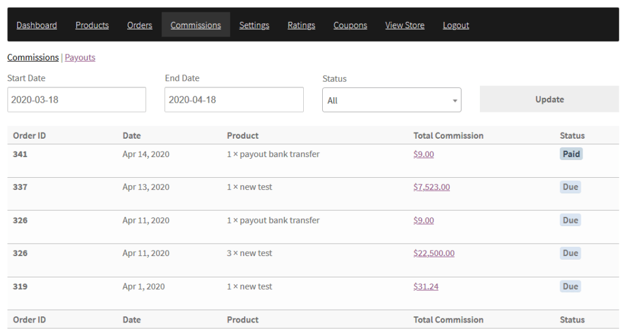Click the End Date input field
Screen dimensions: 626x336
(234, 100)
